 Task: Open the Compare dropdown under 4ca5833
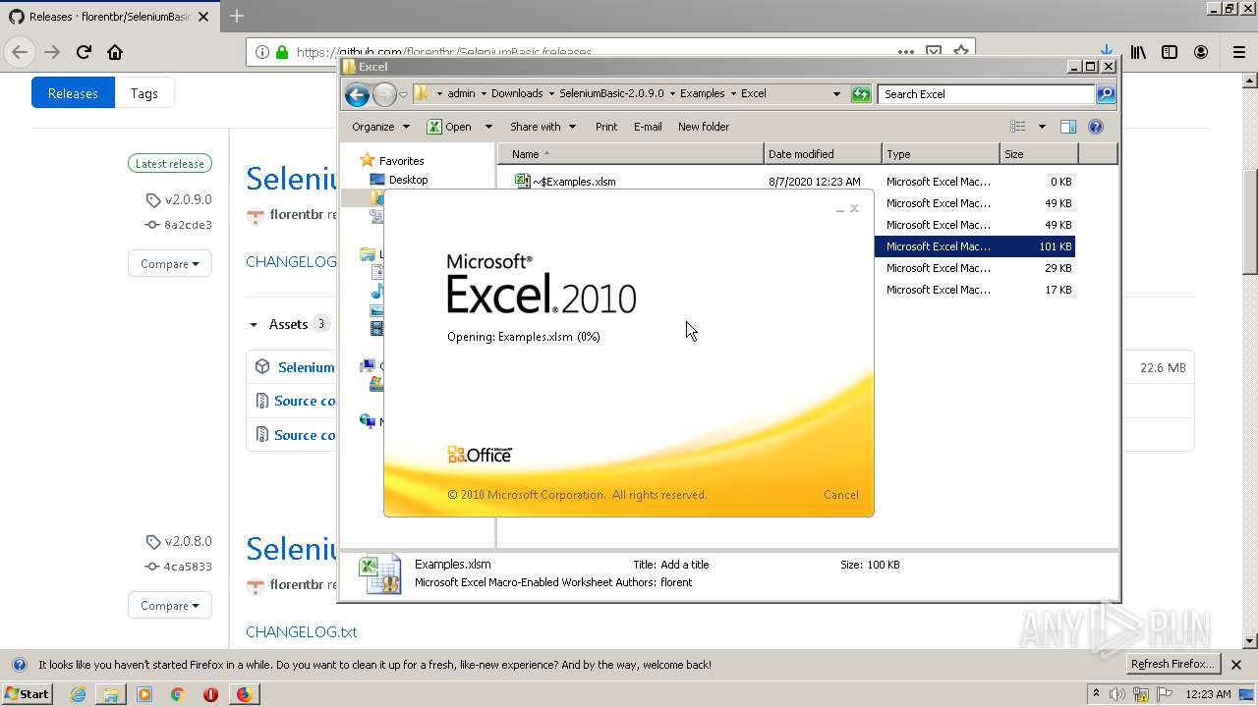(169, 606)
